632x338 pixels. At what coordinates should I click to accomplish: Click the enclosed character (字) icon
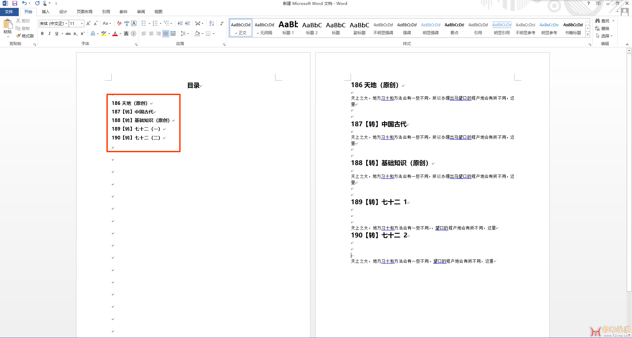[x=133, y=34]
